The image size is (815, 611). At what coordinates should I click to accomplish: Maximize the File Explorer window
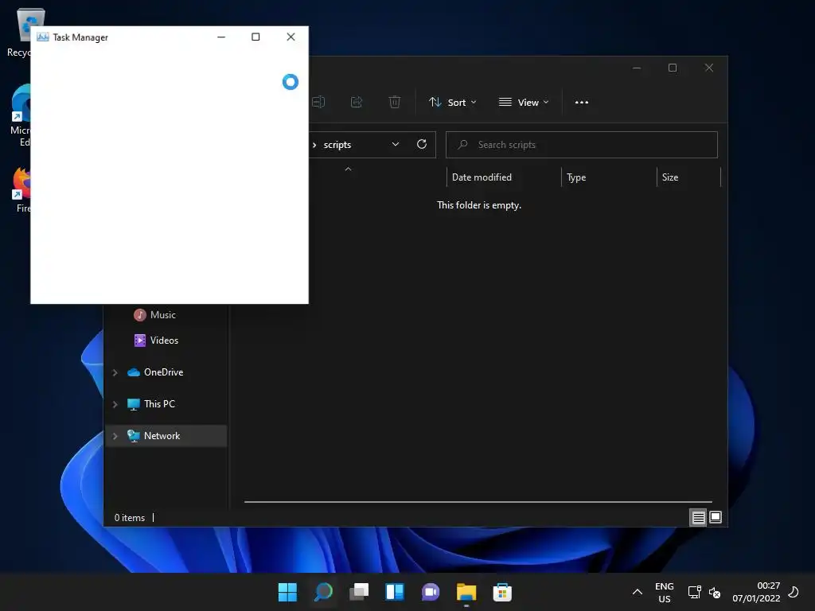673,68
